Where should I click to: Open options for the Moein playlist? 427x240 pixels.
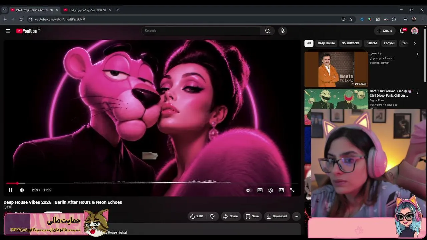pos(418,55)
